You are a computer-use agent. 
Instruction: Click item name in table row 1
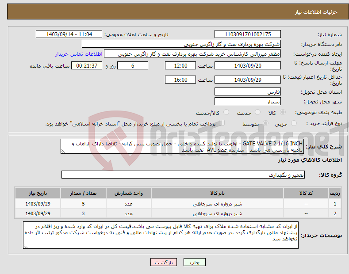(x=217, y=204)
